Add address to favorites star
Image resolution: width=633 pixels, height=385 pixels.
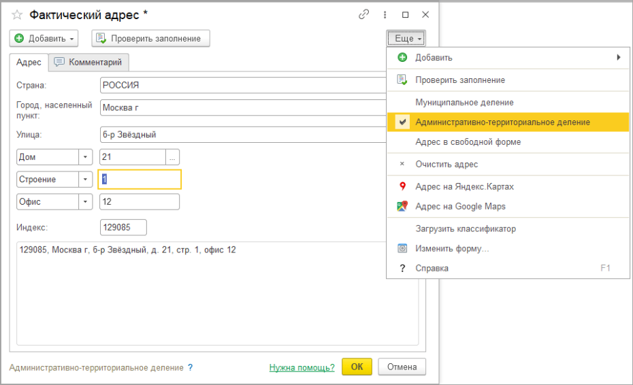coord(17,15)
